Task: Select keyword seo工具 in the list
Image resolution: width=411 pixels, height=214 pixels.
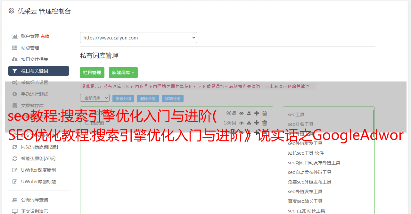Action: pyautogui.click(x=296, y=115)
